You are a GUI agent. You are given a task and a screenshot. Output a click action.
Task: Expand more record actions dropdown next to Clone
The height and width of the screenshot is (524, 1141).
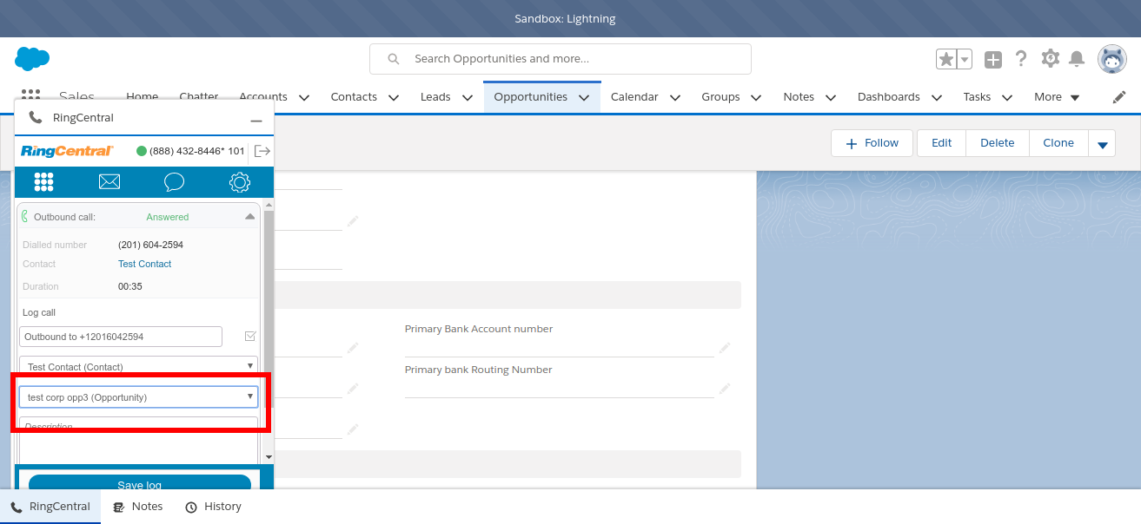[x=1102, y=144]
